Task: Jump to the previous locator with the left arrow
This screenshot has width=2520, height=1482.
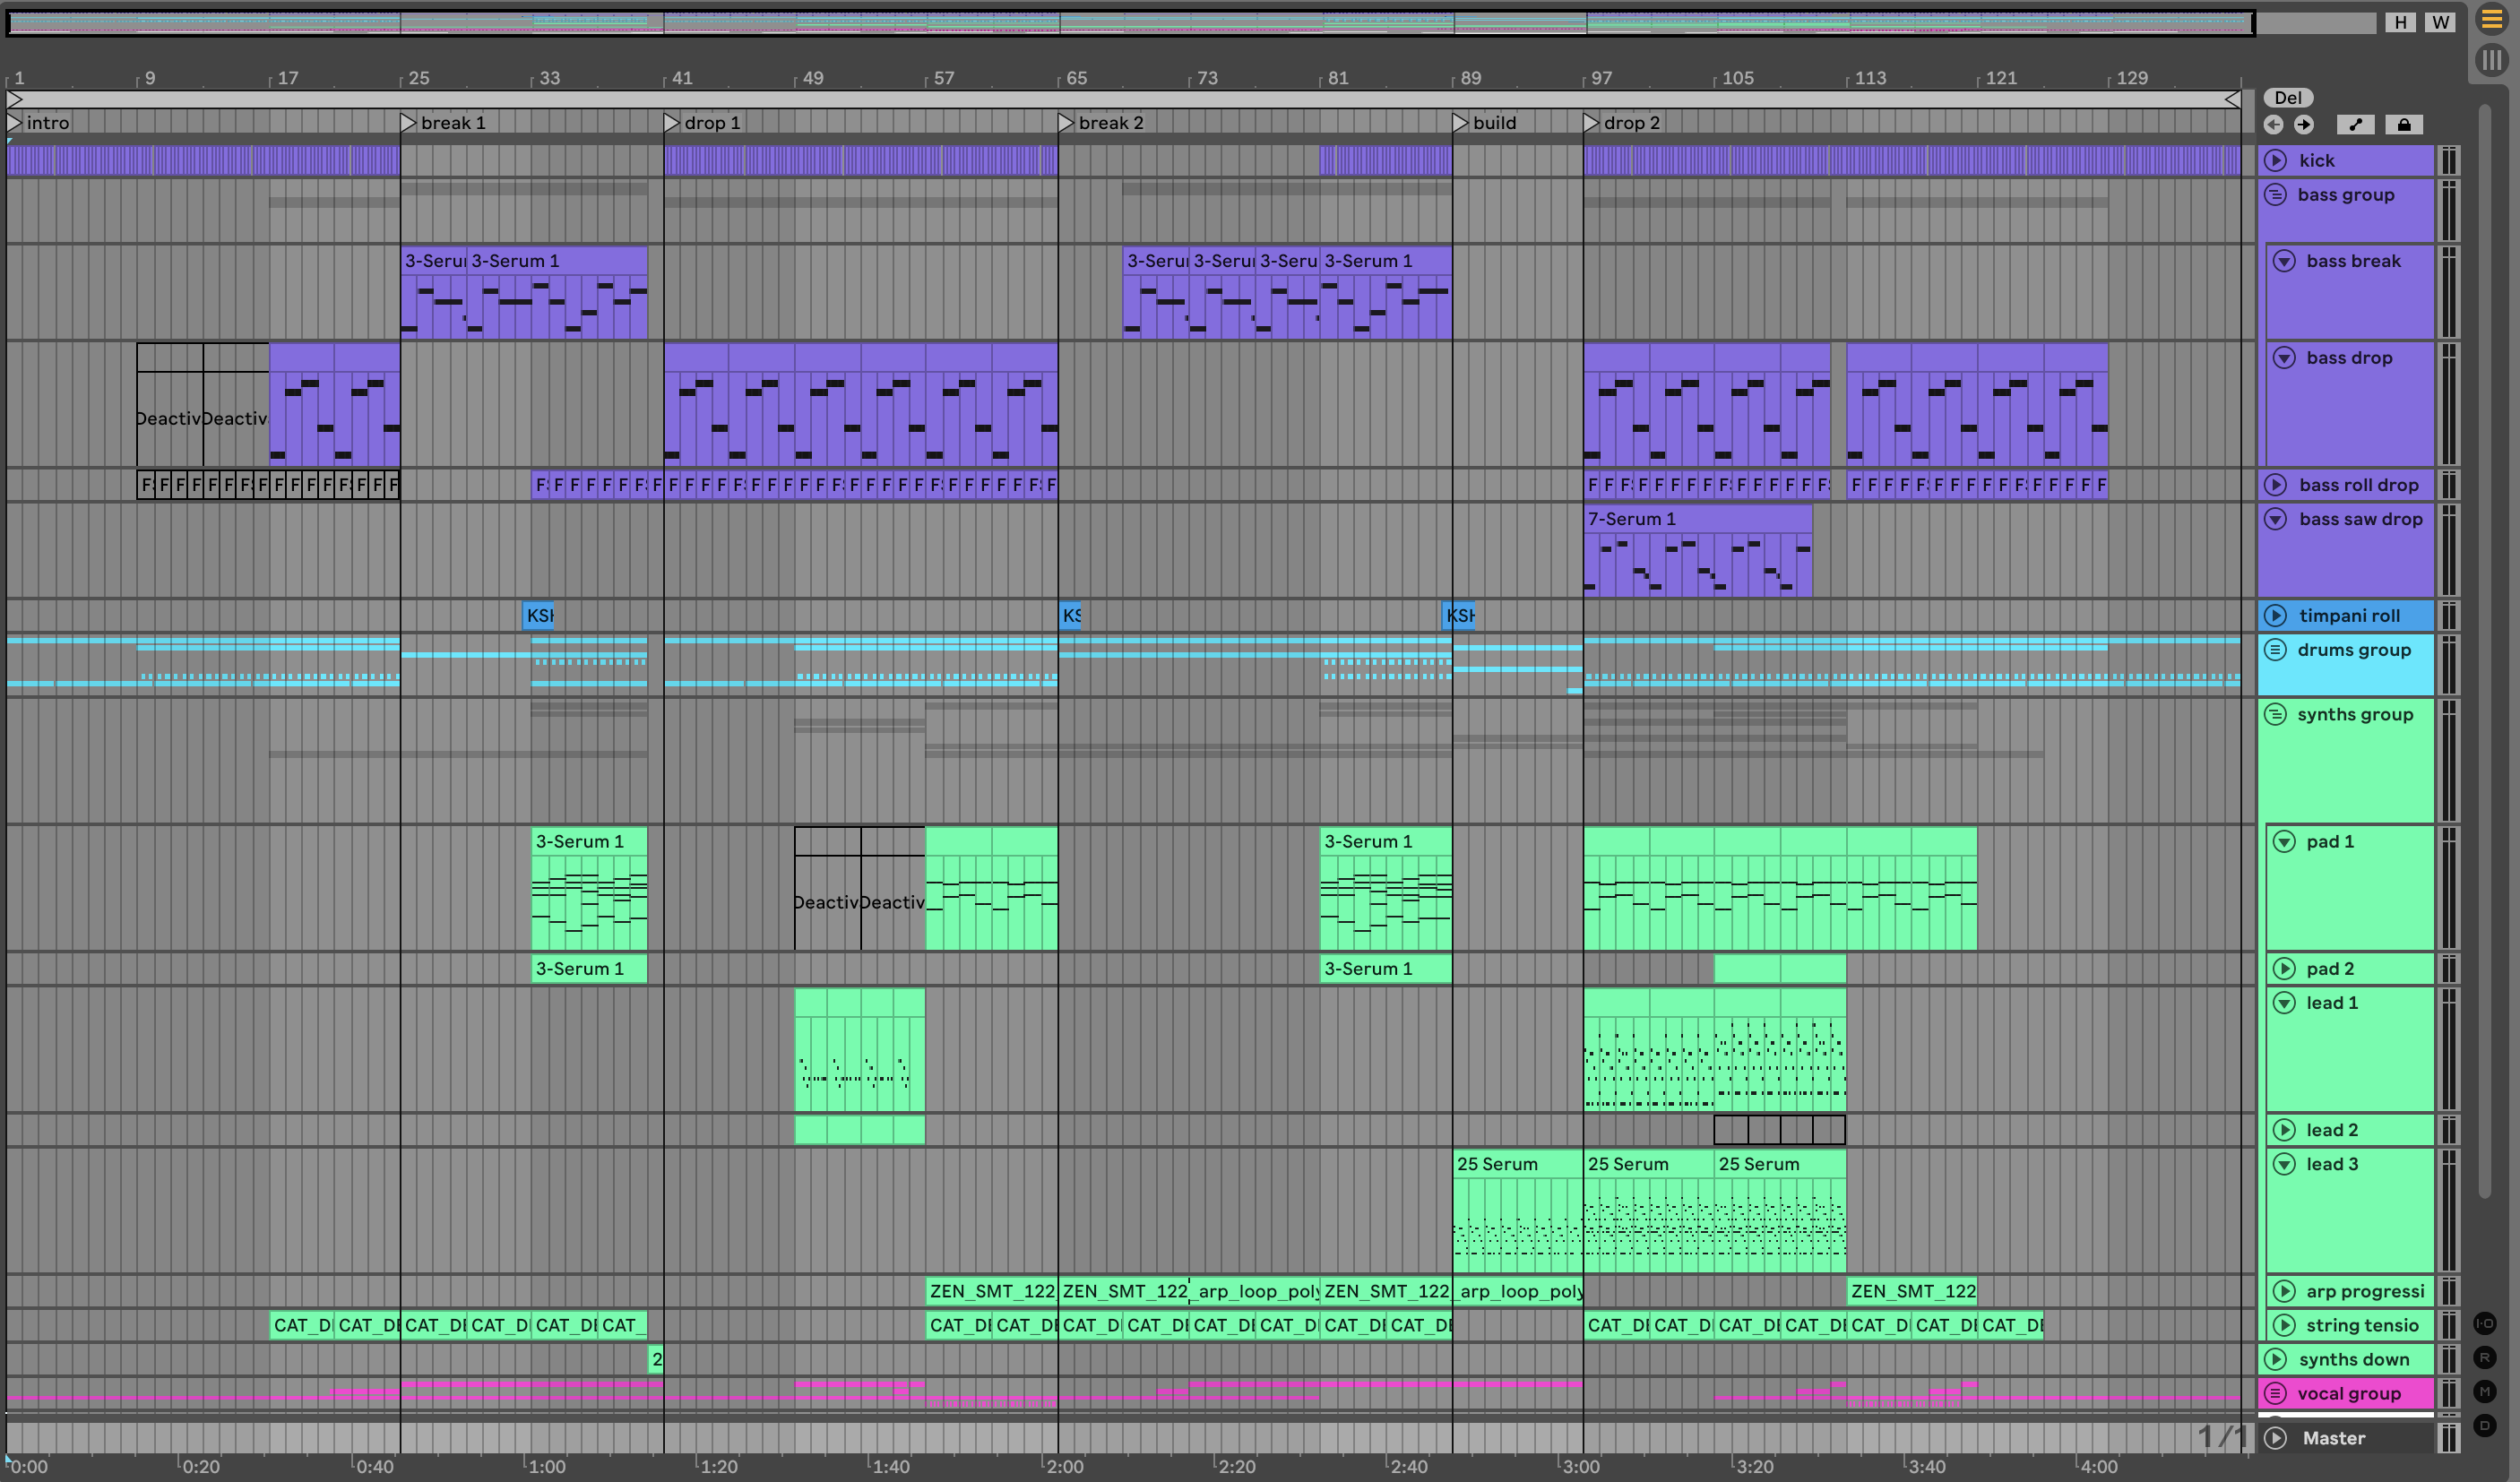Action: (2273, 124)
